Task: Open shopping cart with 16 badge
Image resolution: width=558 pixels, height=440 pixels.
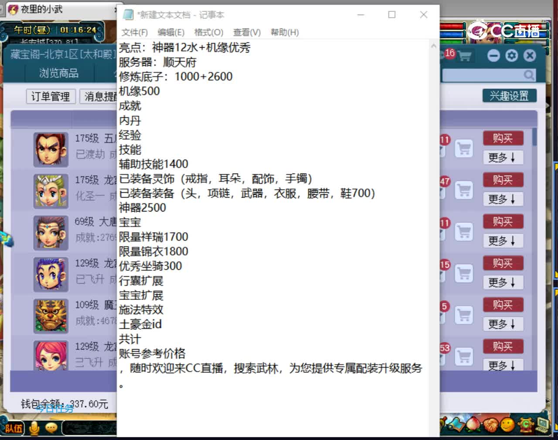Action: [464, 56]
